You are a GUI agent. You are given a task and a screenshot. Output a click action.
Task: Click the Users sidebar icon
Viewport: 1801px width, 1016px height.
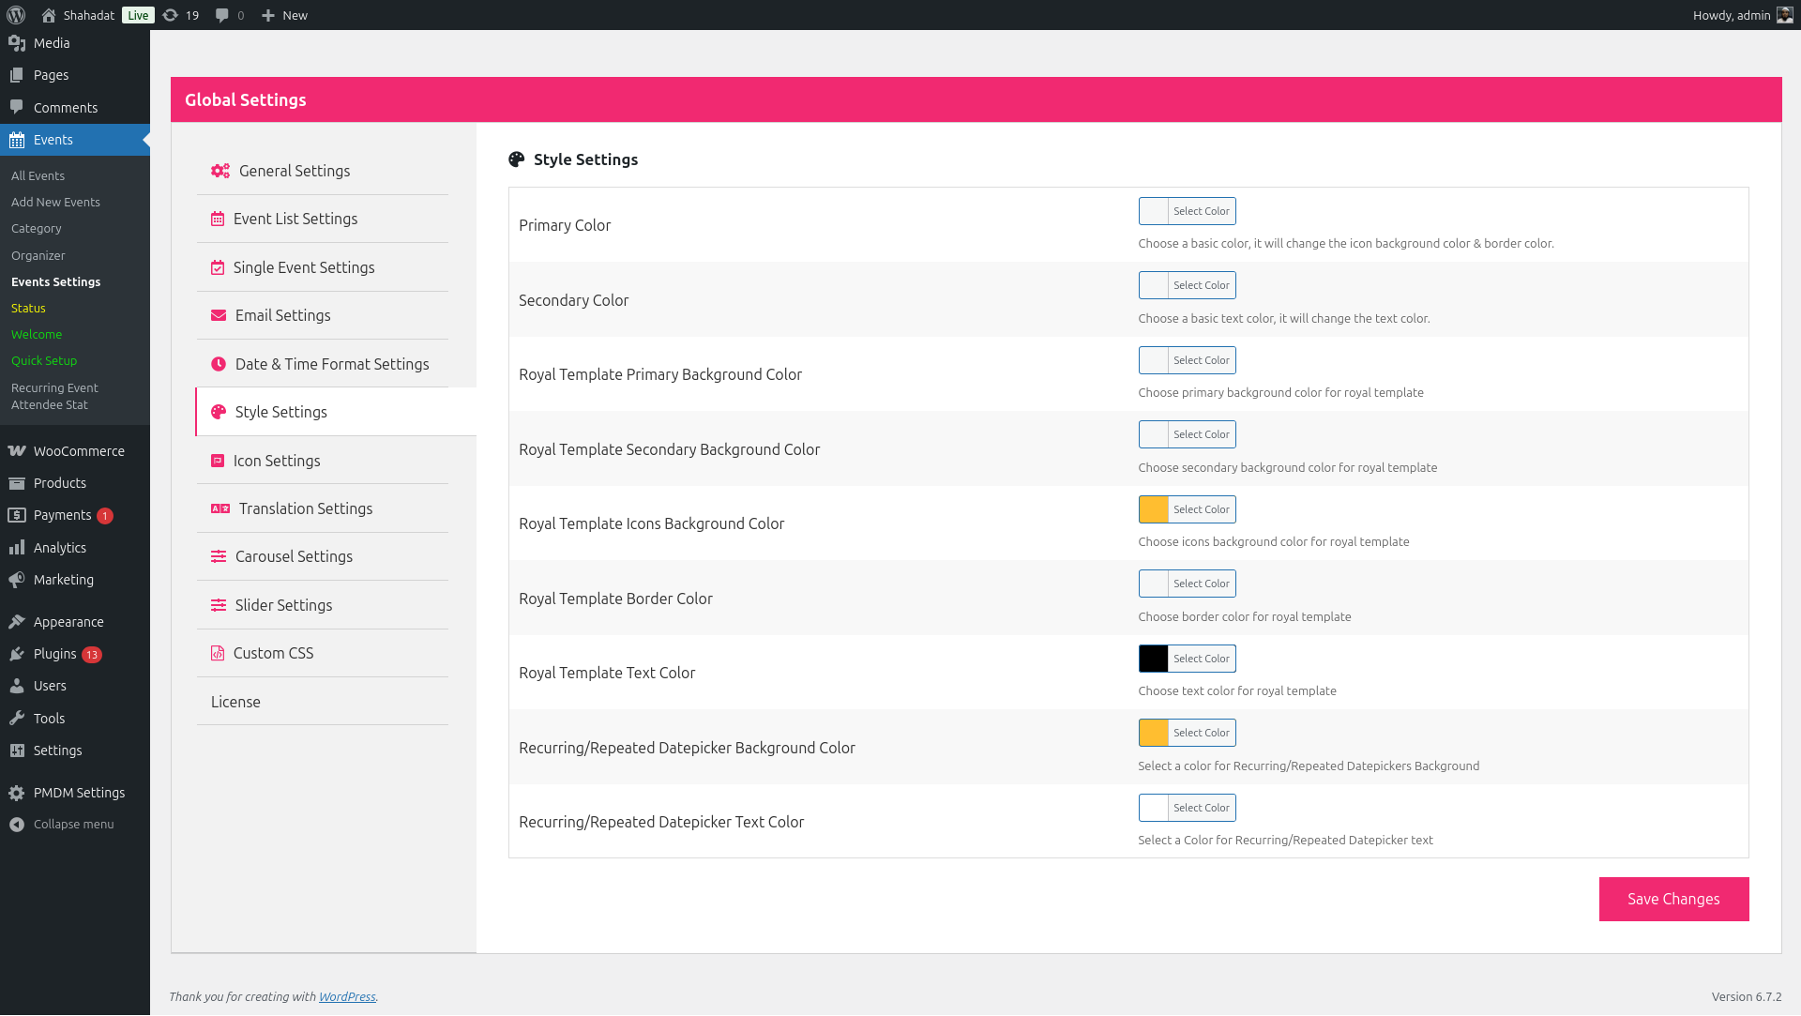pos(17,686)
